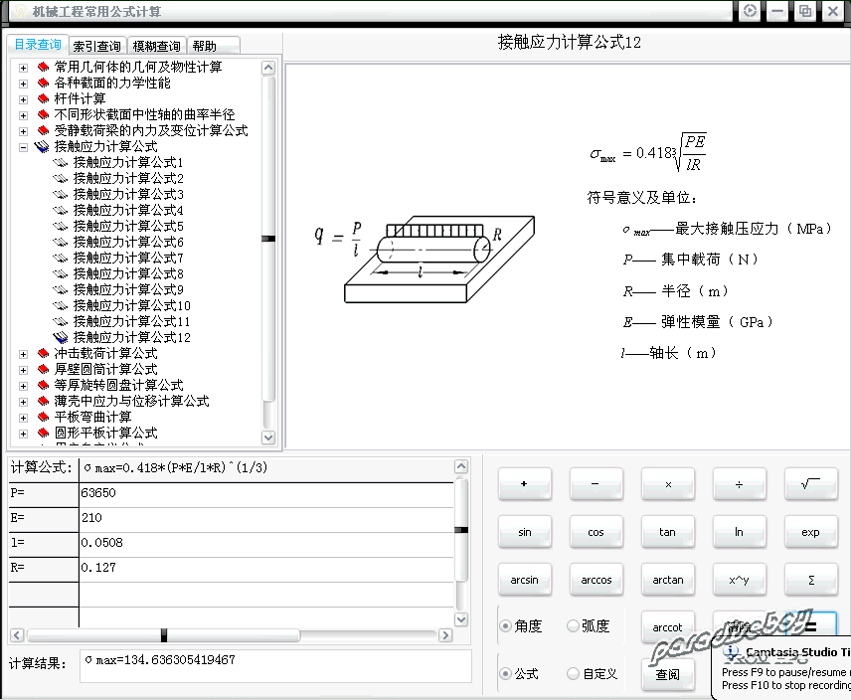
Task: Click the division (÷) icon
Action: (x=740, y=484)
